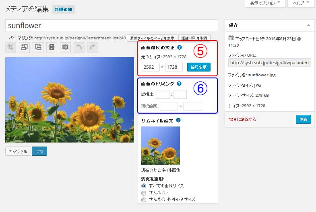Select すべての画像サイズ radio option
Viewport: 316px width, 212px height.
tap(144, 186)
